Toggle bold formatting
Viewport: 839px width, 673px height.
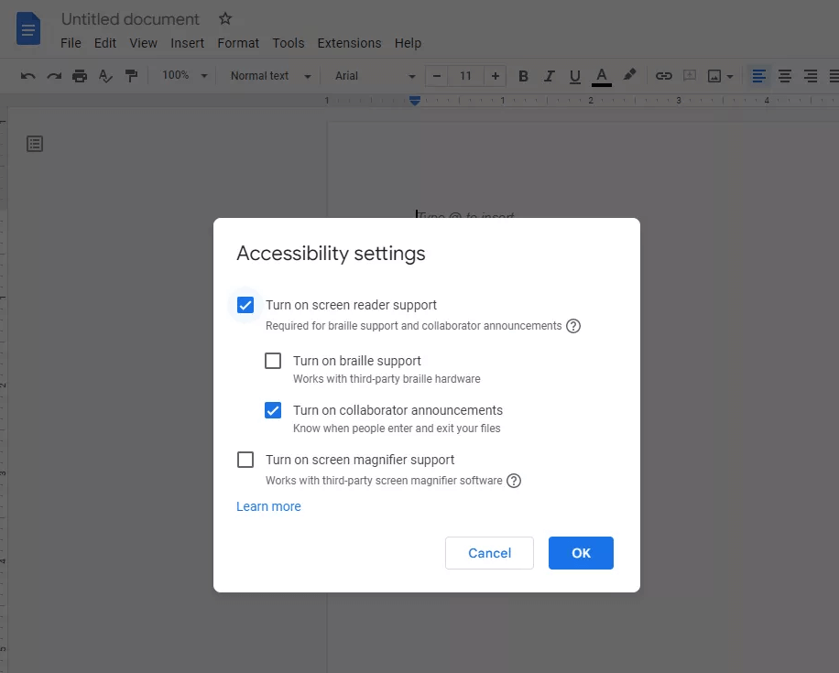tap(523, 76)
